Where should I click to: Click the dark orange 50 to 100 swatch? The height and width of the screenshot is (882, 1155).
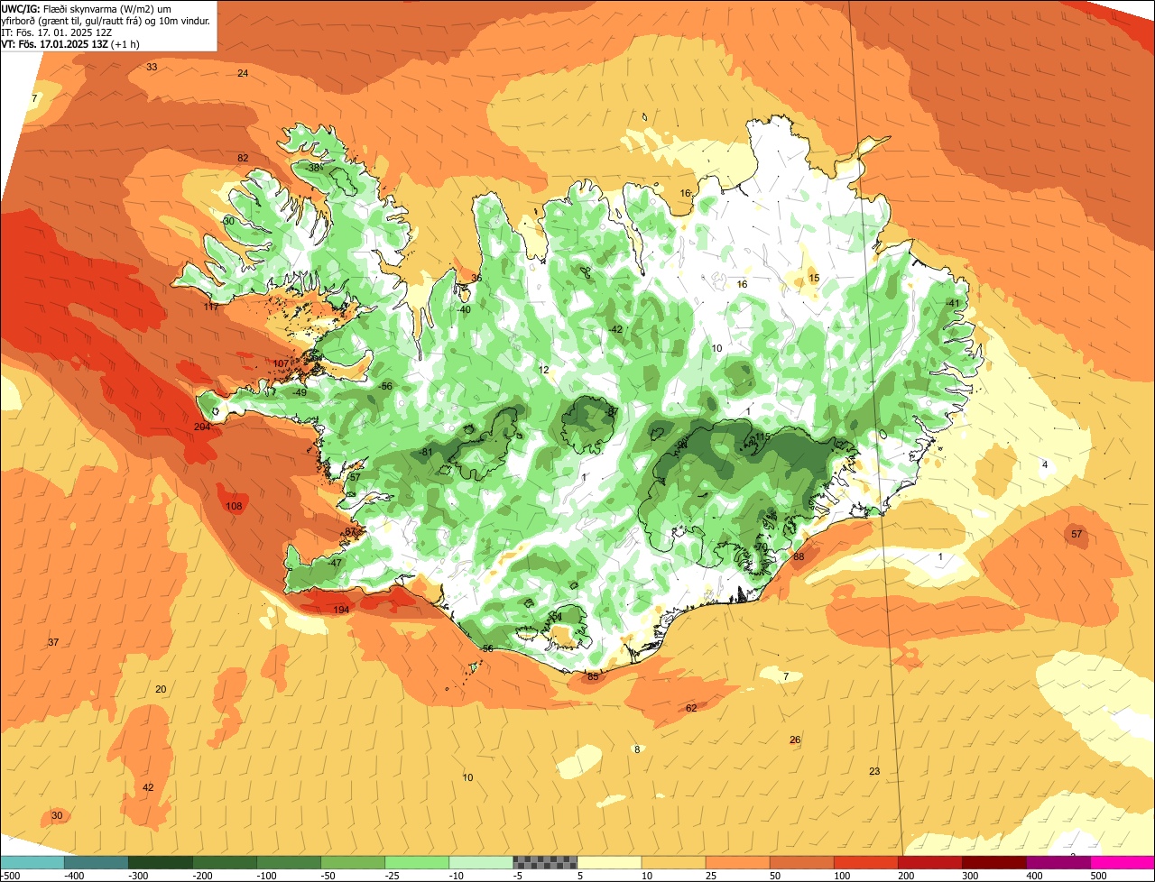(x=801, y=862)
